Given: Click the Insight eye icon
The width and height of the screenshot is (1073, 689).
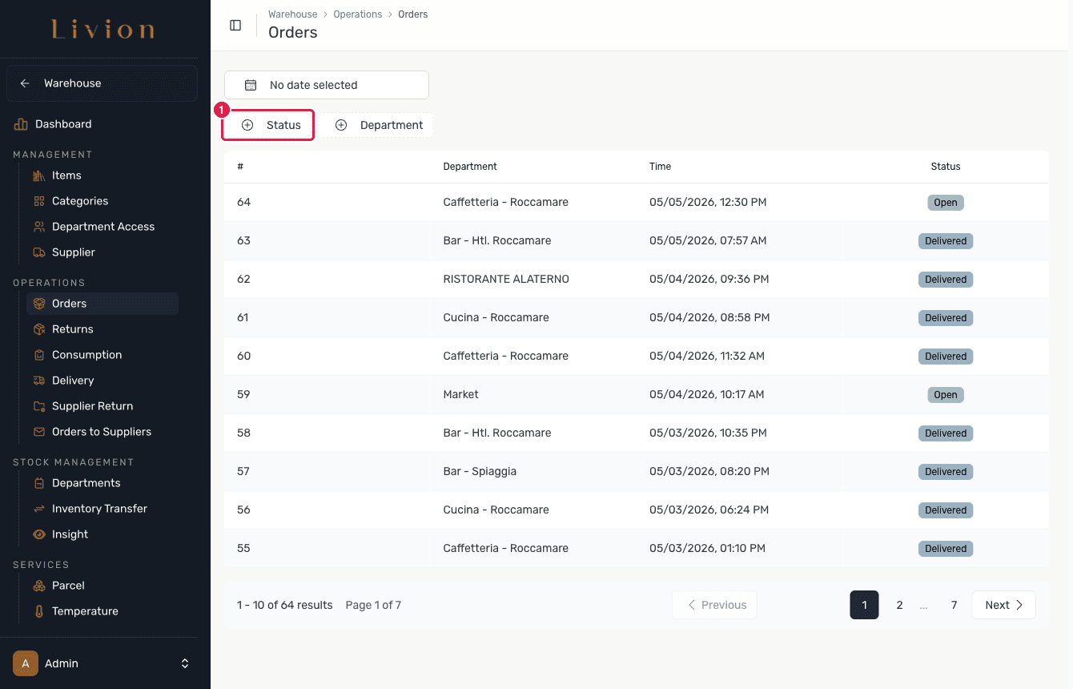Looking at the screenshot, I should [x=39, y=534].
